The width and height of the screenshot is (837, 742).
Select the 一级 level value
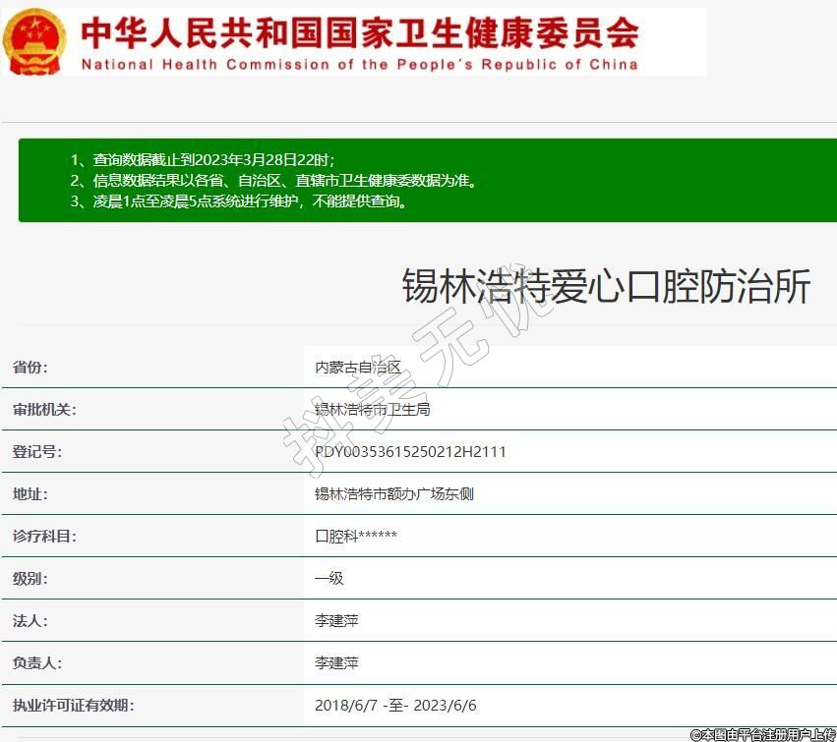tap(329, 579)
